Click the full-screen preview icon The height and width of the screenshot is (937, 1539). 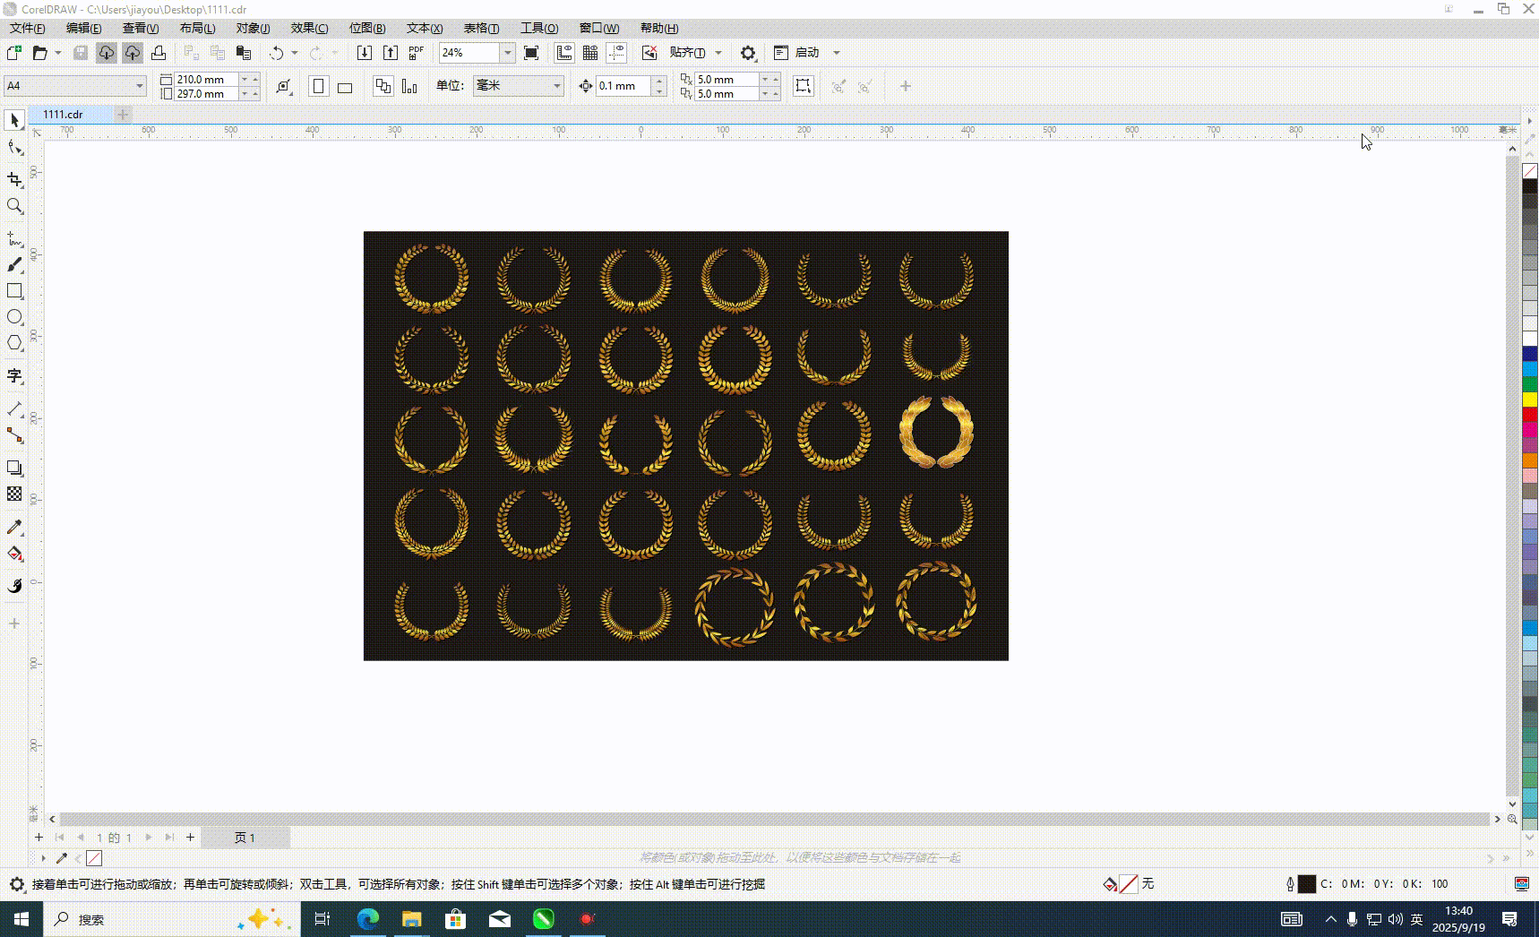(531, 53)
